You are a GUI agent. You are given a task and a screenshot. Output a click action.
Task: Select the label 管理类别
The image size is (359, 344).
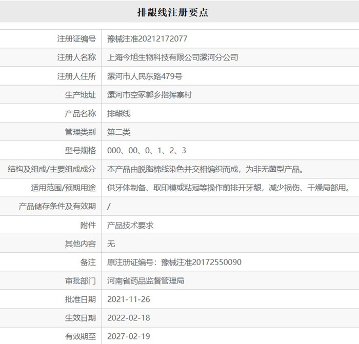pos(81,132)
